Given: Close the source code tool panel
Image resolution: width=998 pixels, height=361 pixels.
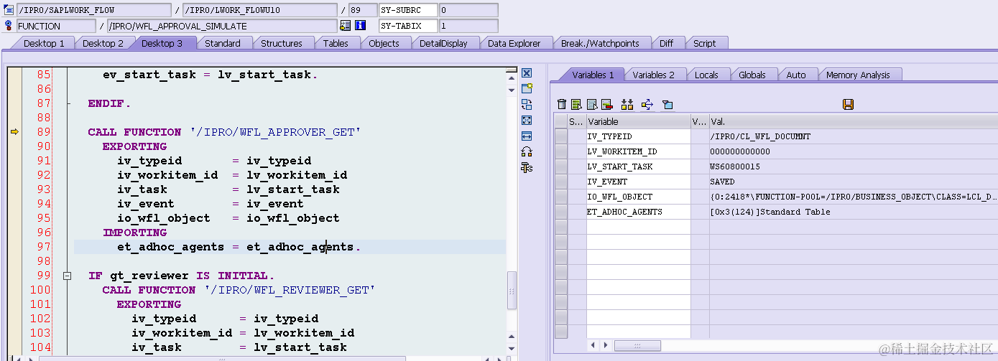Looking at the screenshot, I should point(527,73).
